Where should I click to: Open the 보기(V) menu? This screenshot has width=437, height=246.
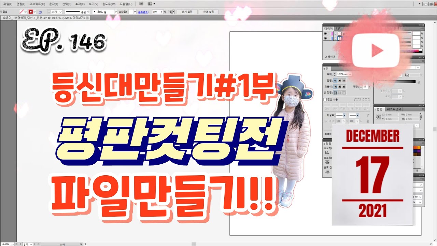point(93,4)
